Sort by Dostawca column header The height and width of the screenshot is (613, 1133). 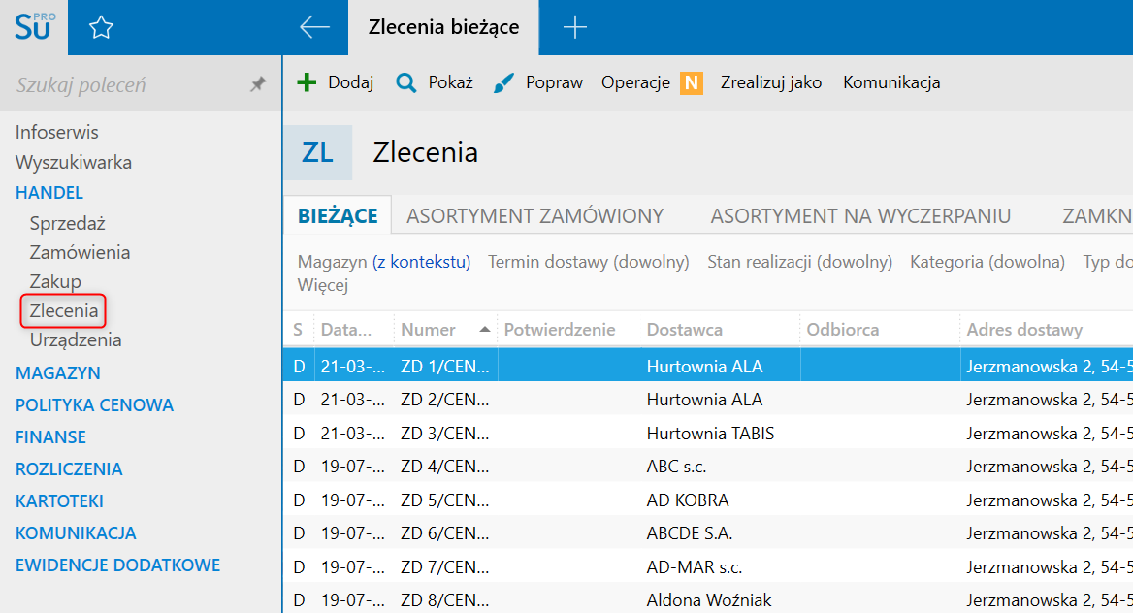pos(684,330)
